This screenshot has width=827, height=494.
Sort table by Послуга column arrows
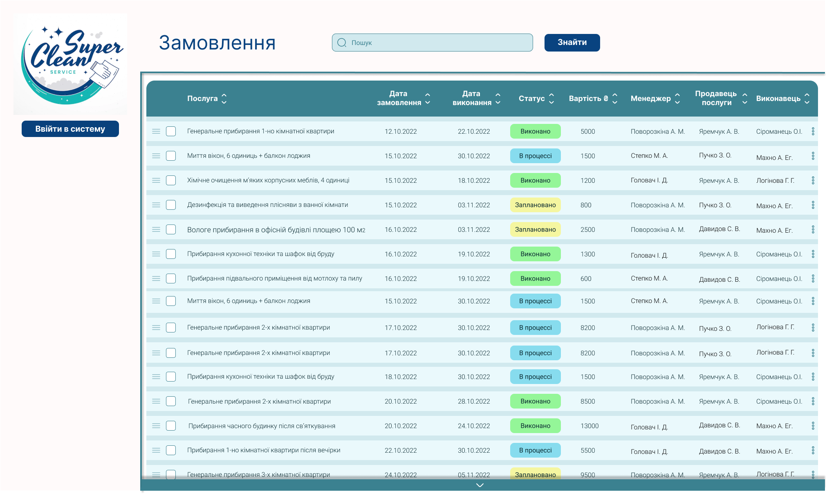pos(224,99)
